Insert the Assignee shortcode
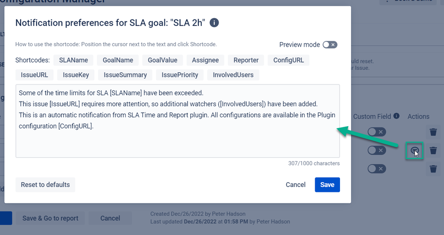 click(x=205, y=60)
